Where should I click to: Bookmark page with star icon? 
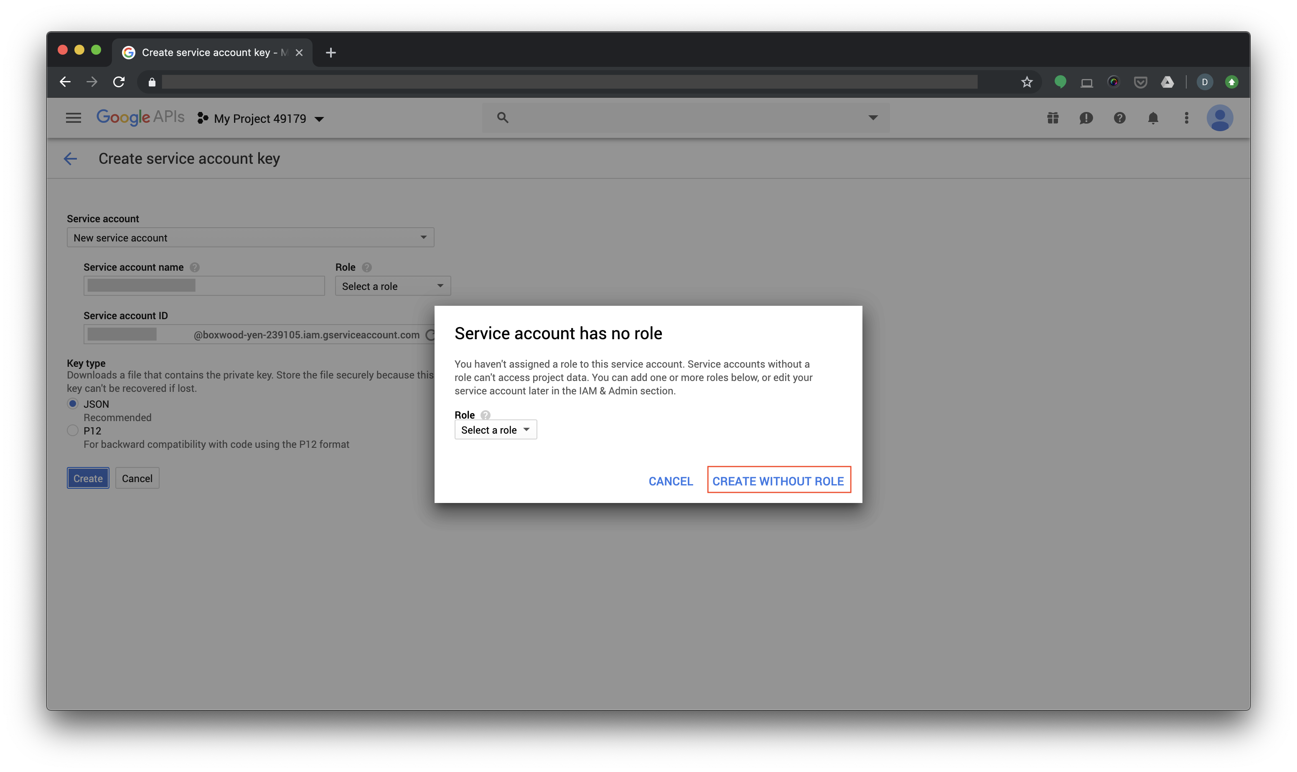1027,82
